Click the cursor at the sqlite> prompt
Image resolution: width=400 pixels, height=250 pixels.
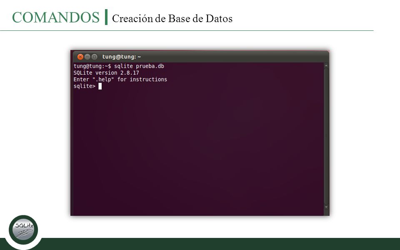click(100, 86)
